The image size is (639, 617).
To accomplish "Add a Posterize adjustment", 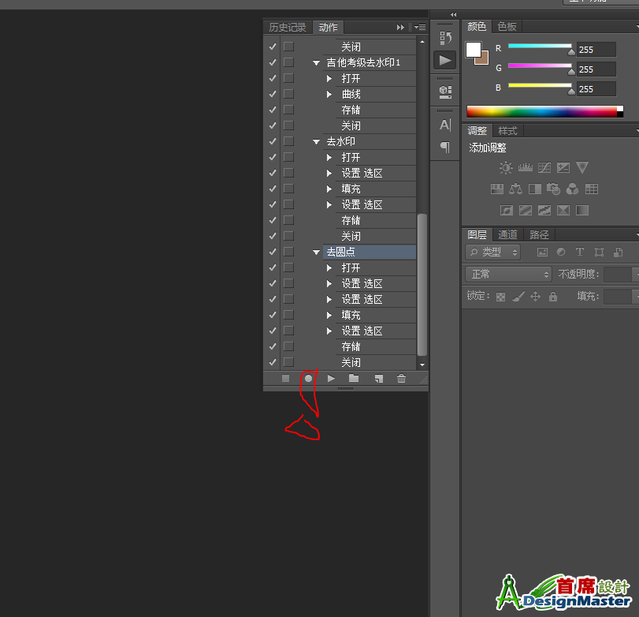I will pyautogui.click(x=526, y=211).
